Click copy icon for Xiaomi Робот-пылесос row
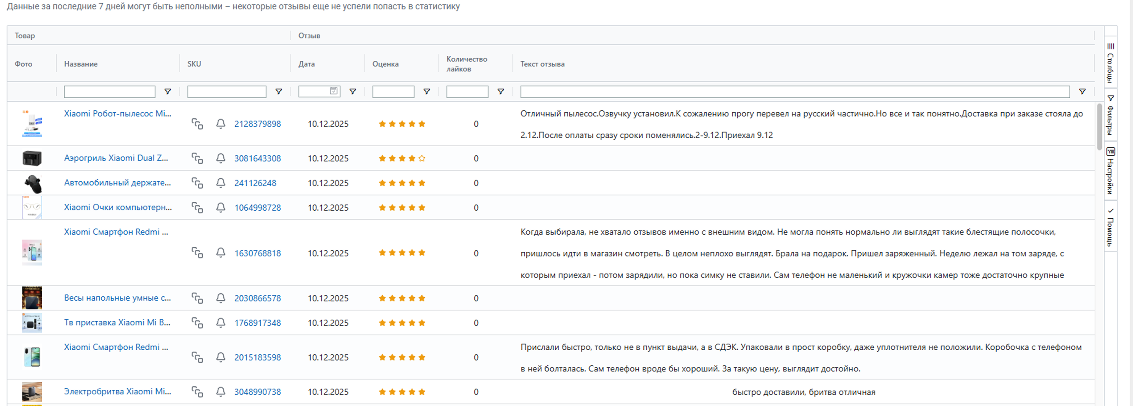The height and width of the screenshot is (406, 1133). [x=197, y=124]
